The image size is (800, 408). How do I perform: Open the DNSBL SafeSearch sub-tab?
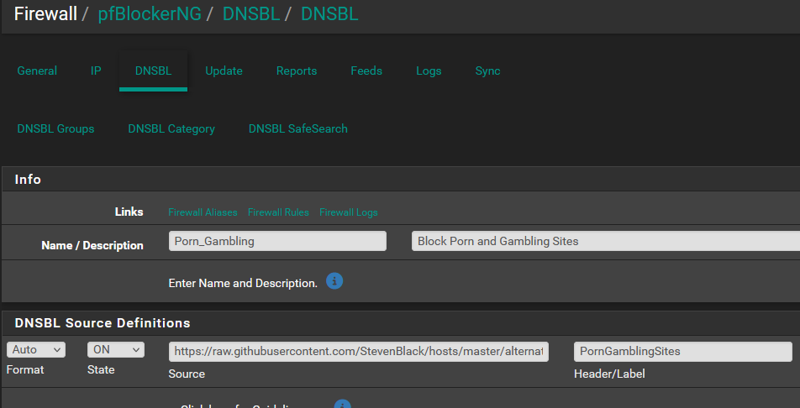pos(297,128)
